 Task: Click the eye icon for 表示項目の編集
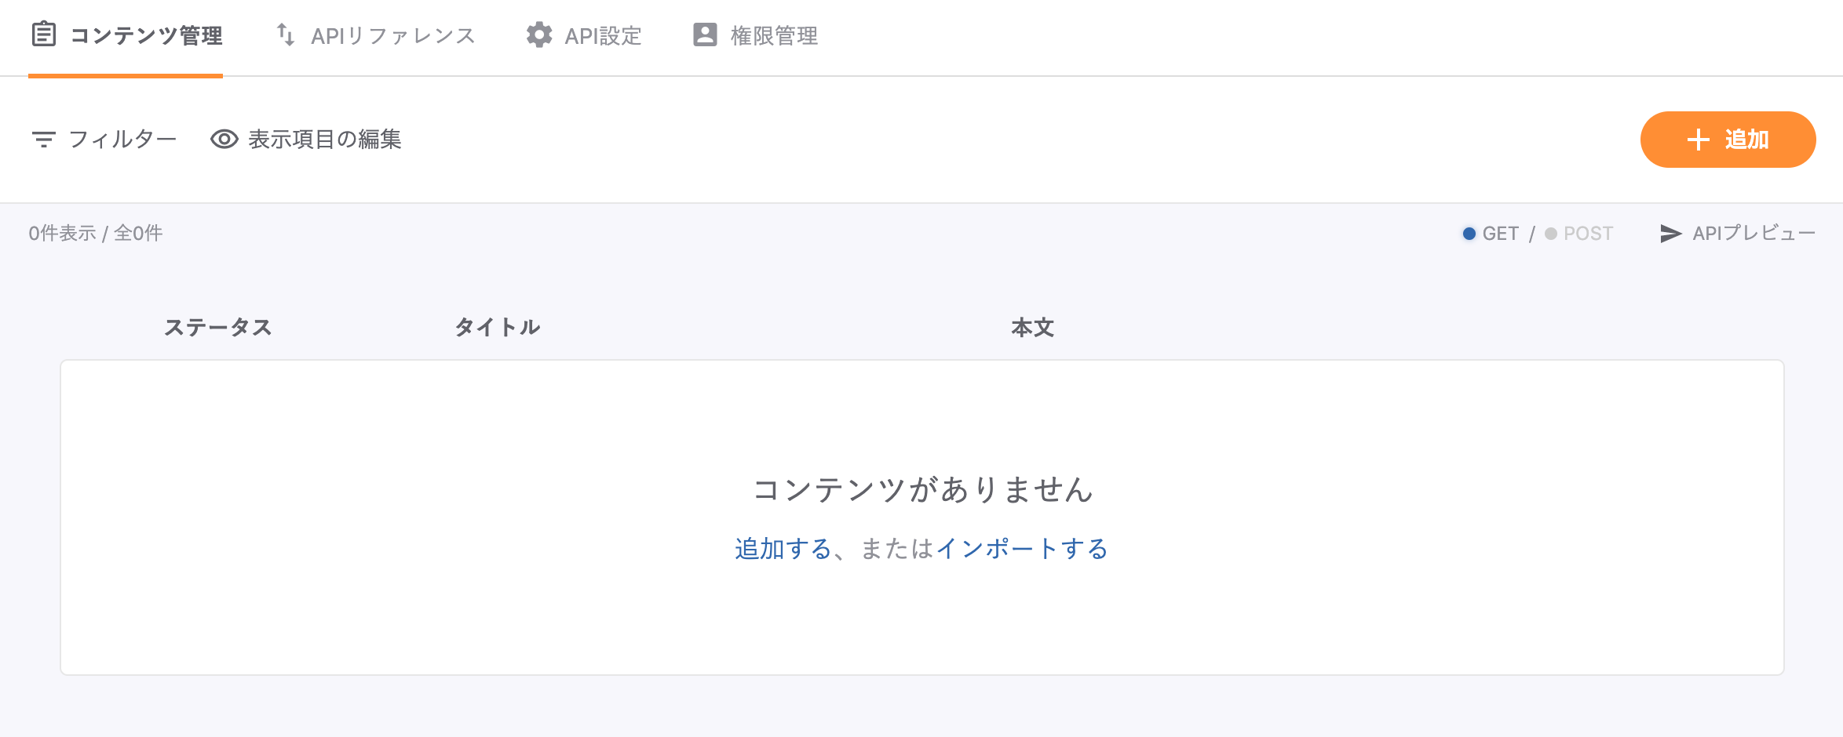[224, 140]
